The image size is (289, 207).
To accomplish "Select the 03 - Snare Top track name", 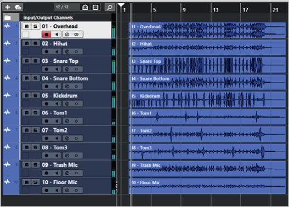I will (60, 61).
